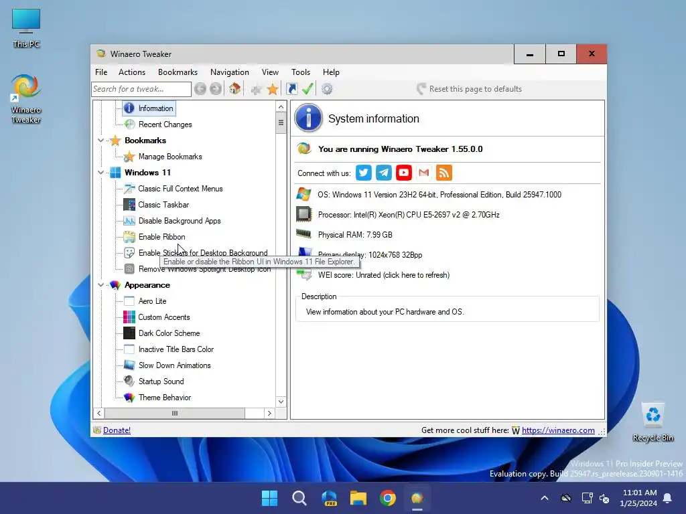Select Inactive Title Bars Color tweak
Image resolution: width=686 pixels, height=514 pixels.
point(176,349)
